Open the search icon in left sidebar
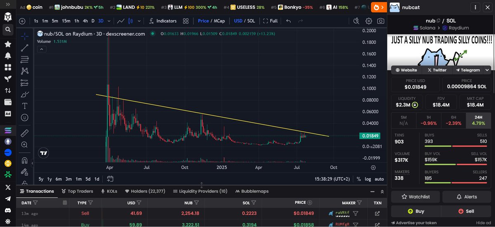Viewport: 495px width, 227px height. (7, 29)
